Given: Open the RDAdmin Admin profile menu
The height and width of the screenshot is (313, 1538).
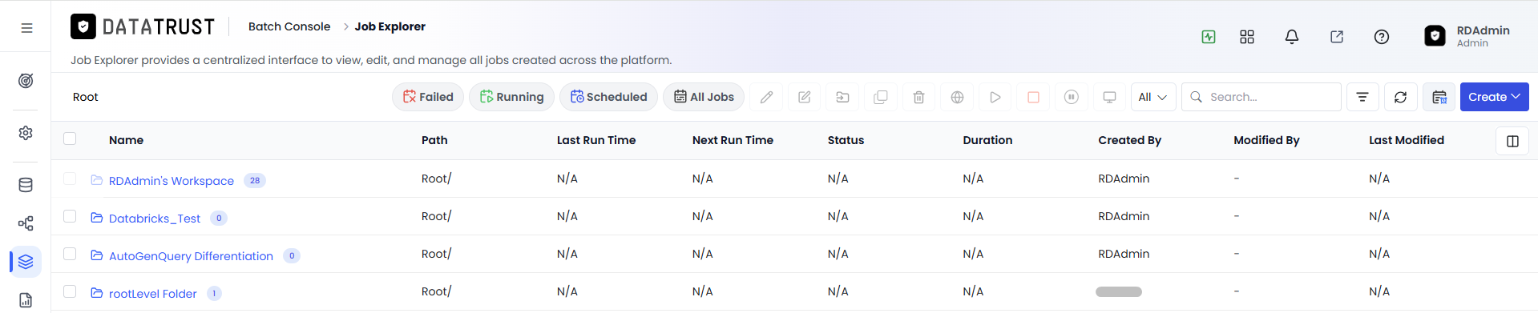Looking at the screenshot, I should (1467, 36).
